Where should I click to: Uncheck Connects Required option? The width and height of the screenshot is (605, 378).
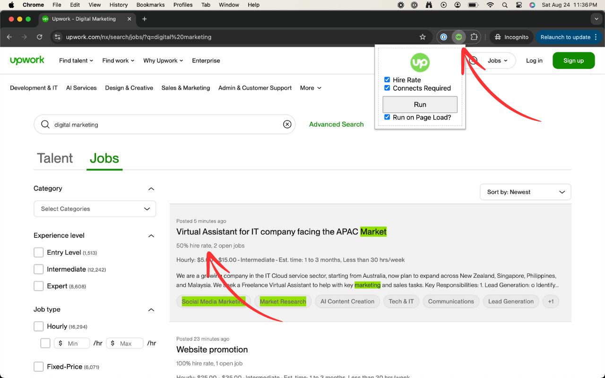tap(387, 88)
